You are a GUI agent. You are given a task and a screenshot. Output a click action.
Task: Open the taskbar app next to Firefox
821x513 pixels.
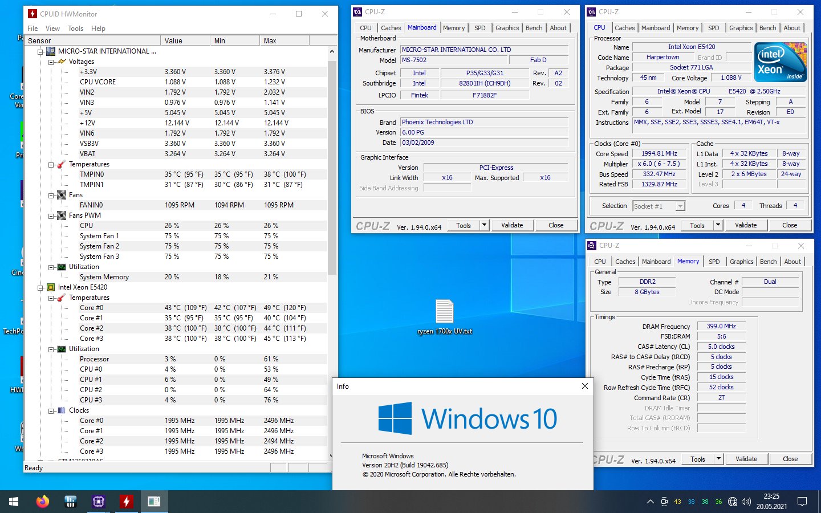70,502
